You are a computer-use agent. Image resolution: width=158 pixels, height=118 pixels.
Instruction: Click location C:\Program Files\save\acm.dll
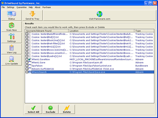tap(86, 63)
